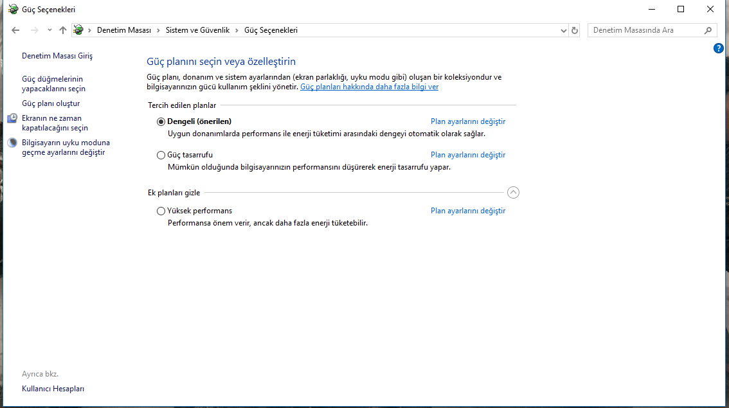Click Güç planı oluştur link
Image resolution: width=729 pixels, height=408 pixels.
(51, 103)
